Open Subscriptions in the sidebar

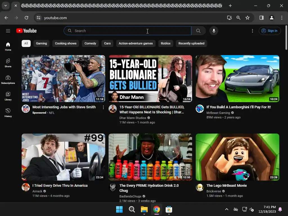(x=8, y=80)
